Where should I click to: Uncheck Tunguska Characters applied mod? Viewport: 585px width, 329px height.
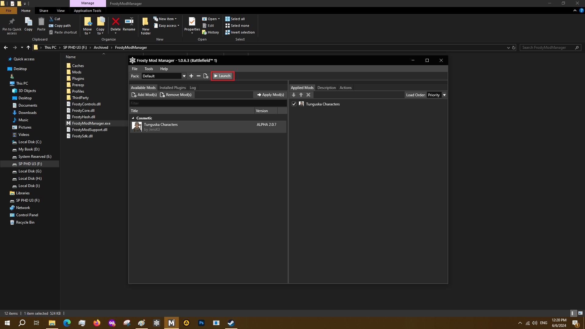pyautogui.click(x=294, y=104)
